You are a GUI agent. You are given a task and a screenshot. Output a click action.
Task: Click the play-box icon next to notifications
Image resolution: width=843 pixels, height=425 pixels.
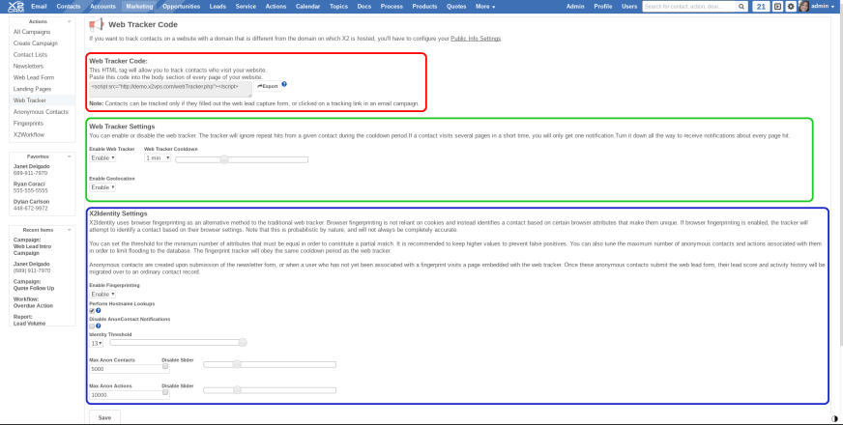tap(777, 7)
